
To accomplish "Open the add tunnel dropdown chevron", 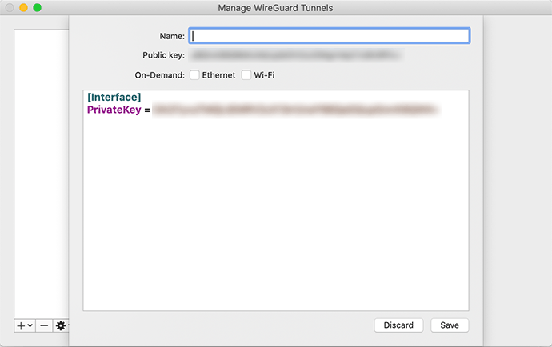I will pyautogui.click(x=30, y=325).
